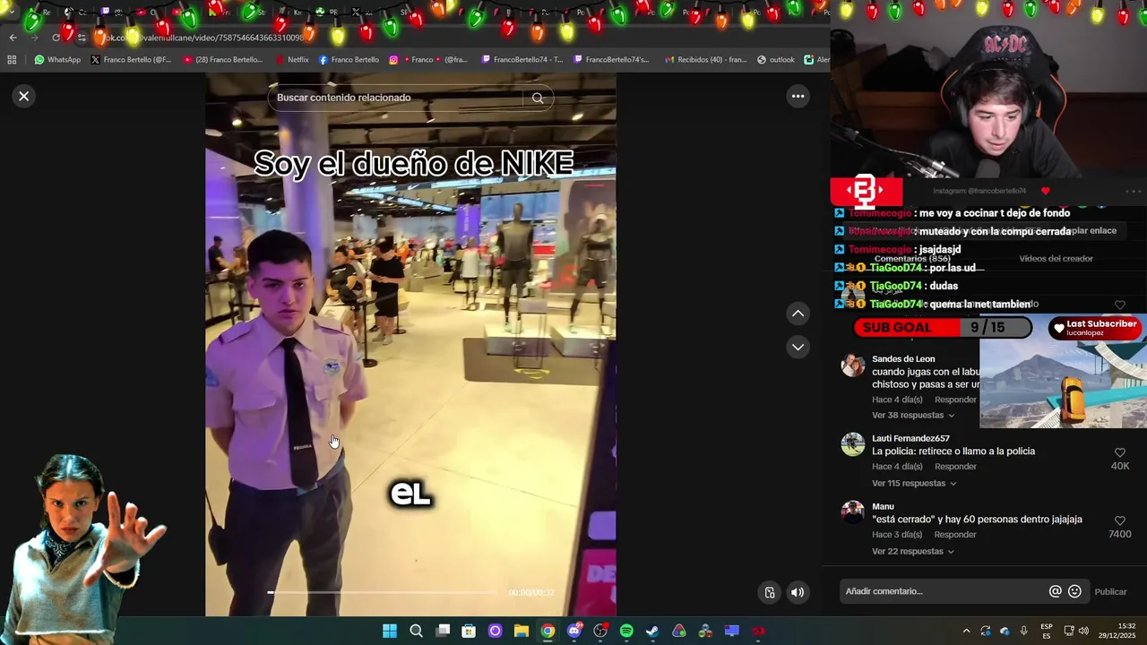Click the Publicar button
1147x645 pixels.
coord(1110,592)
